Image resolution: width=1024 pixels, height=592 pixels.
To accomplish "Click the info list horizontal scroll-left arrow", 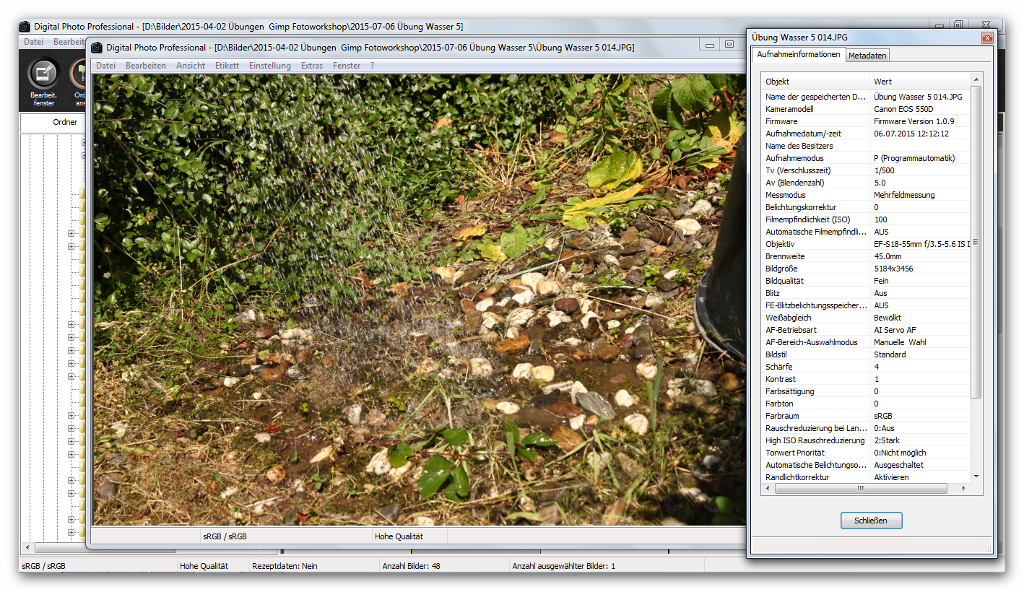I will (768, 489).
